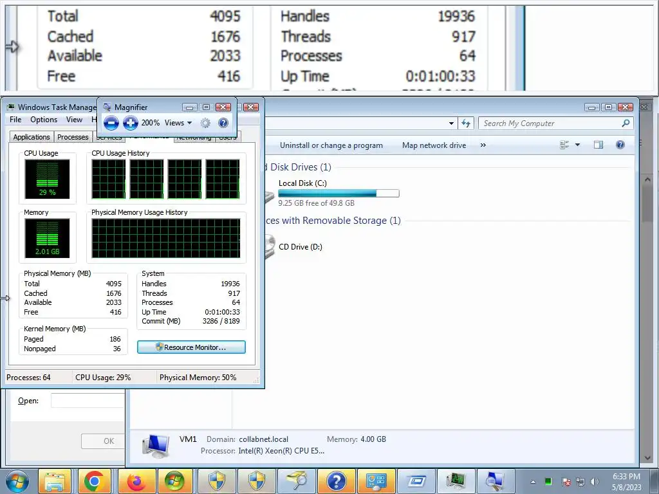Click the taskbar clock showing 6:33 PM
The width and height of the screenshot is (659, 494).
(x=626, y=482)
